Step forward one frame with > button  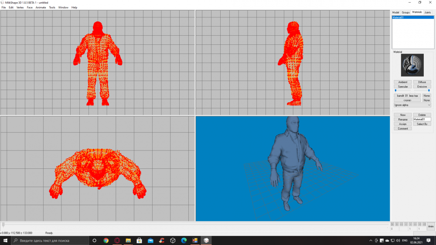(410, 224)
